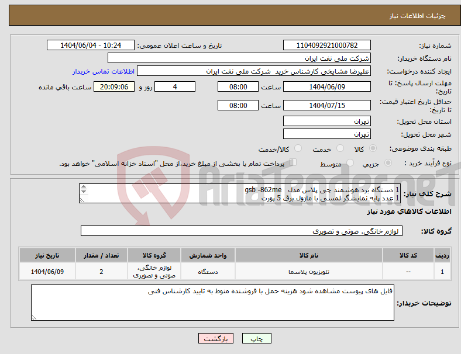Click the بازگشت back button
Viewport: 461px width, 354px height.
click(216, 338)
